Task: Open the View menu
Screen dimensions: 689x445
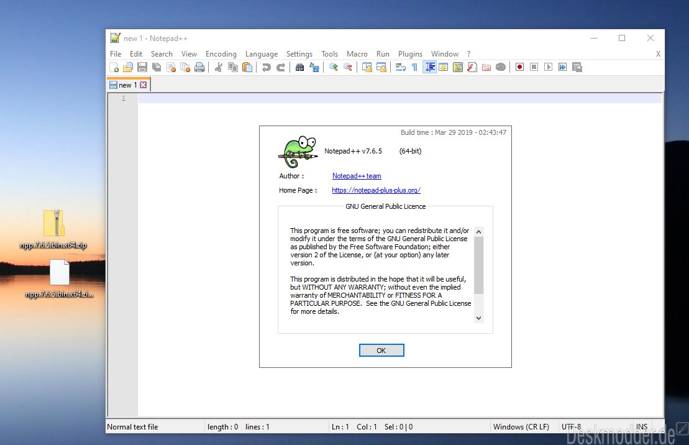Action: coord(189,53)
